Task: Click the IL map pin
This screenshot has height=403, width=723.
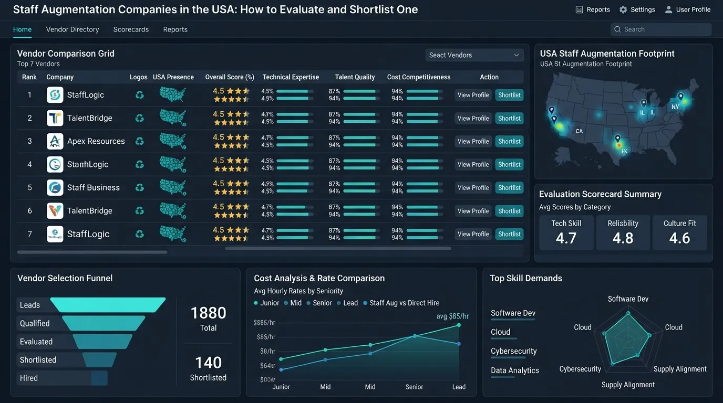Action: click(x=643, y=103)
